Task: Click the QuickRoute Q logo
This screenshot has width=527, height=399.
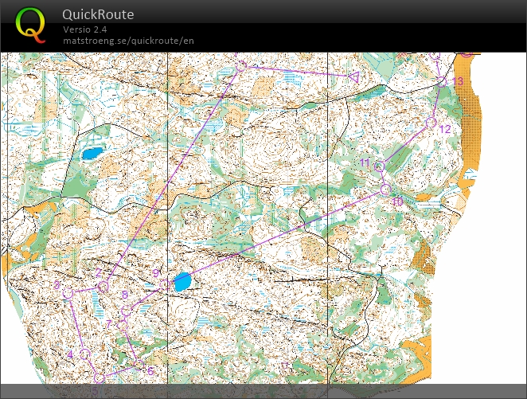Action: click(x=30, y=24)
